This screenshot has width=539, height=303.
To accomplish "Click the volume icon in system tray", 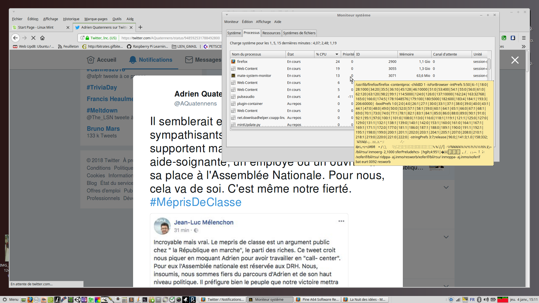I will click(486, 300).
